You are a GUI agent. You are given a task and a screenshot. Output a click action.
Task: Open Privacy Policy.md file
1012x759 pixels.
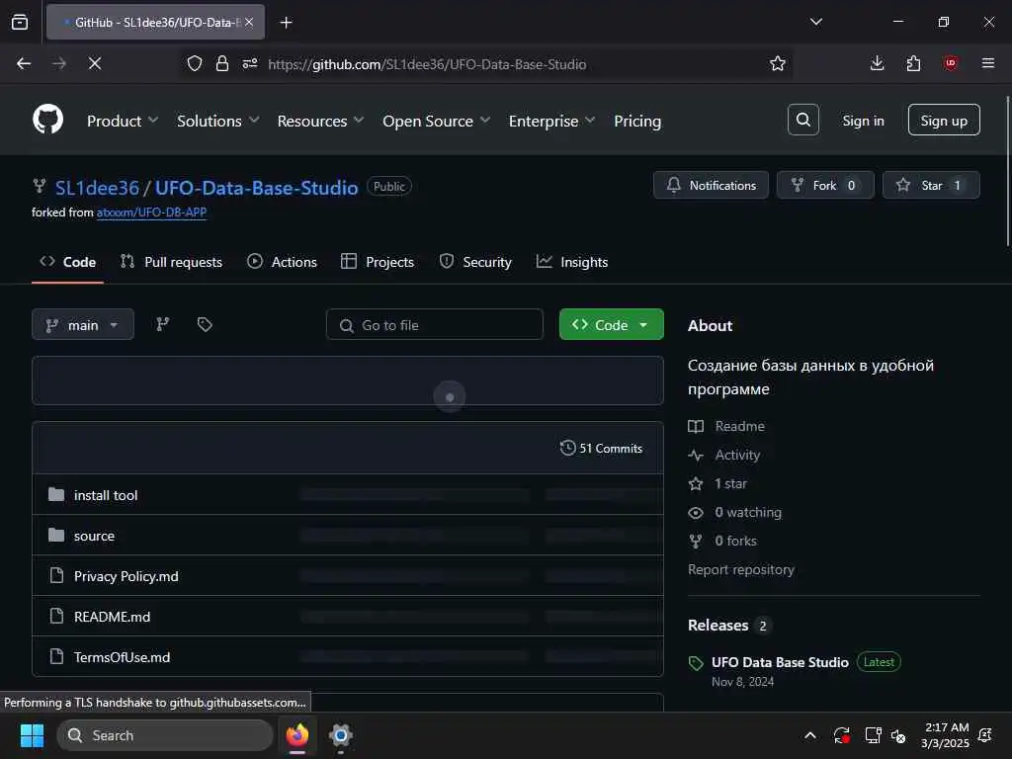point(126,576)
